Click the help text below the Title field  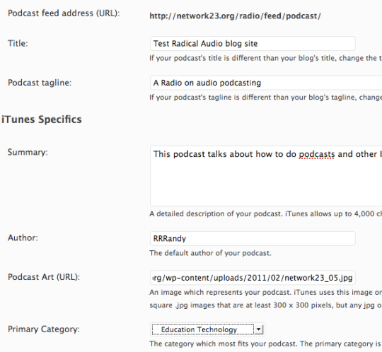[x=265, y=58]
